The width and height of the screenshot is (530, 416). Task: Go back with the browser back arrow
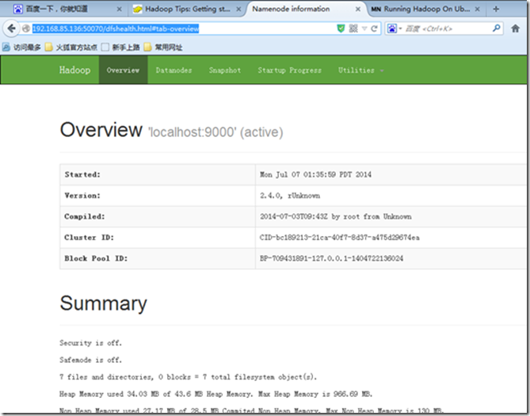tap(11, 29)
